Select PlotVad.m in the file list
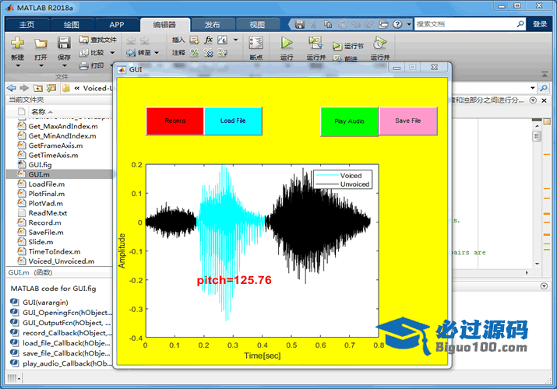The image size is (557, 389). click(60, 203)
